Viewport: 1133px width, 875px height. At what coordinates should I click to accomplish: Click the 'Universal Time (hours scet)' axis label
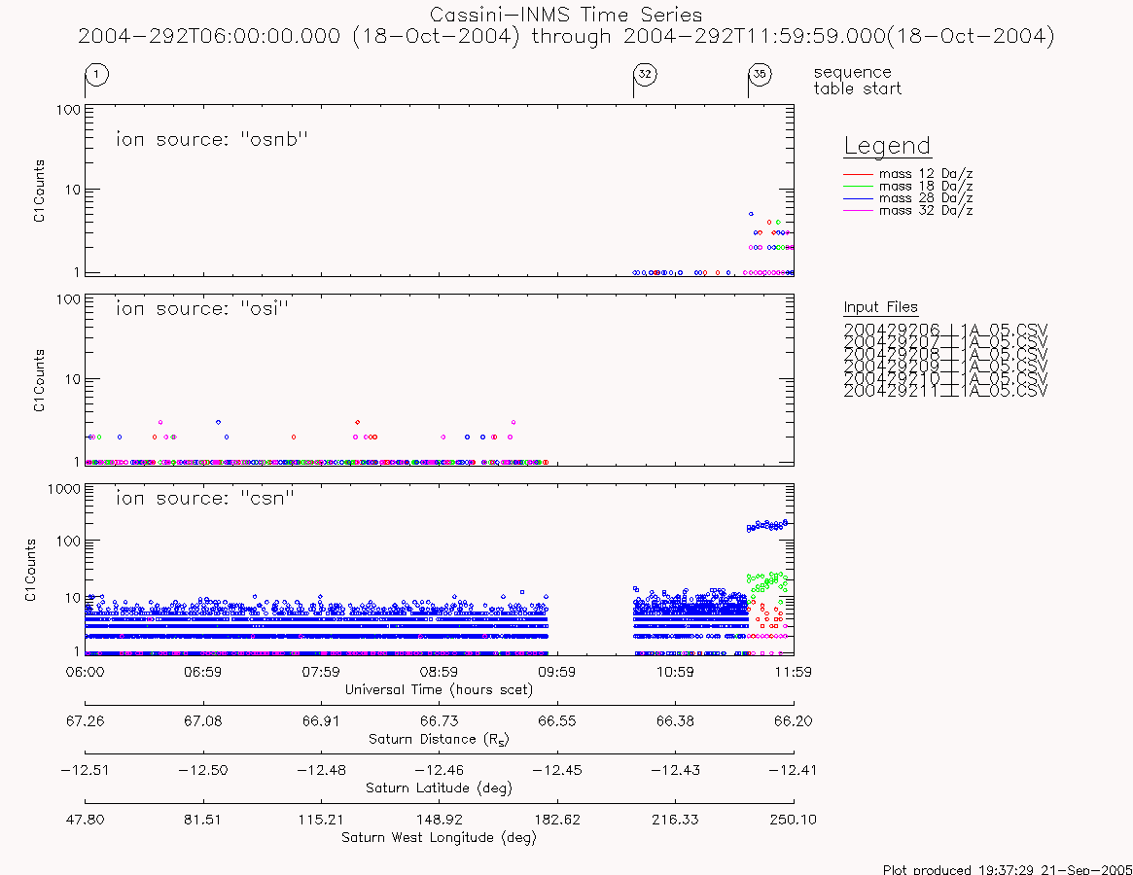tap(439, 690)
